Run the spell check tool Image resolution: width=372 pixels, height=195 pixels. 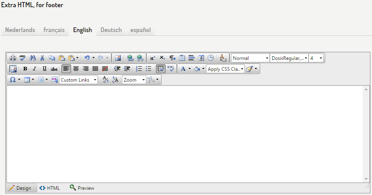coord(23,58)
